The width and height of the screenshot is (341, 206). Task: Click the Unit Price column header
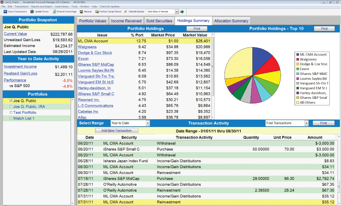[282, 138]
